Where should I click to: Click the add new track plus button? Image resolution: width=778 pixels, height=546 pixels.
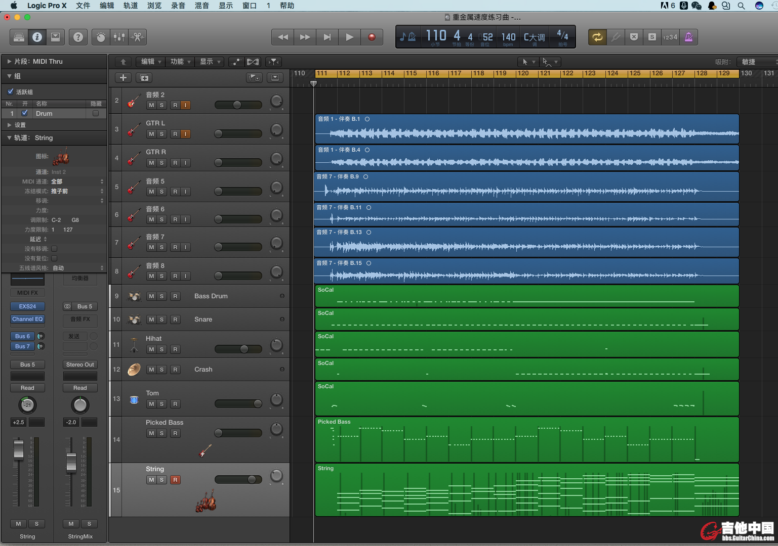123,77
